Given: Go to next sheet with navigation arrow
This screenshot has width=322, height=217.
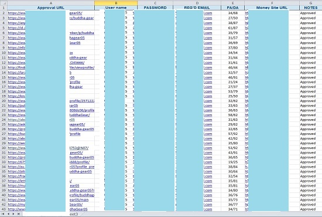Looking at the screenshot, I should 13,214.
